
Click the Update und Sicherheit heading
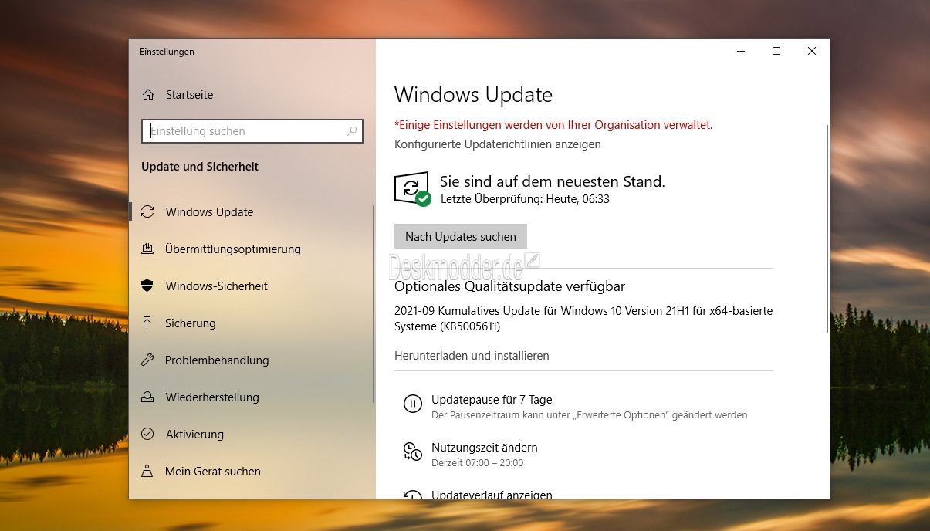tap(200, 167)
